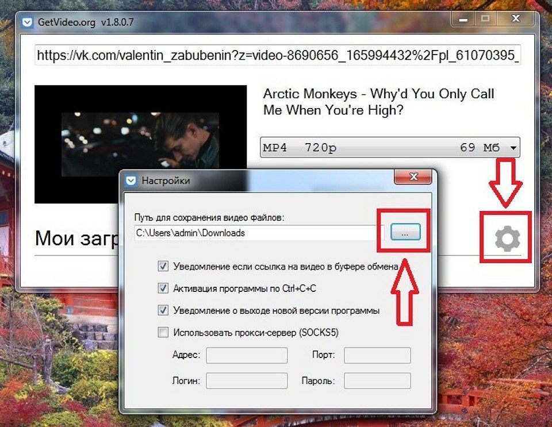Click the 'Использовать прокси-сервер (SOCKS5)' label
The image size is (552, 427).
click(255, 333)
